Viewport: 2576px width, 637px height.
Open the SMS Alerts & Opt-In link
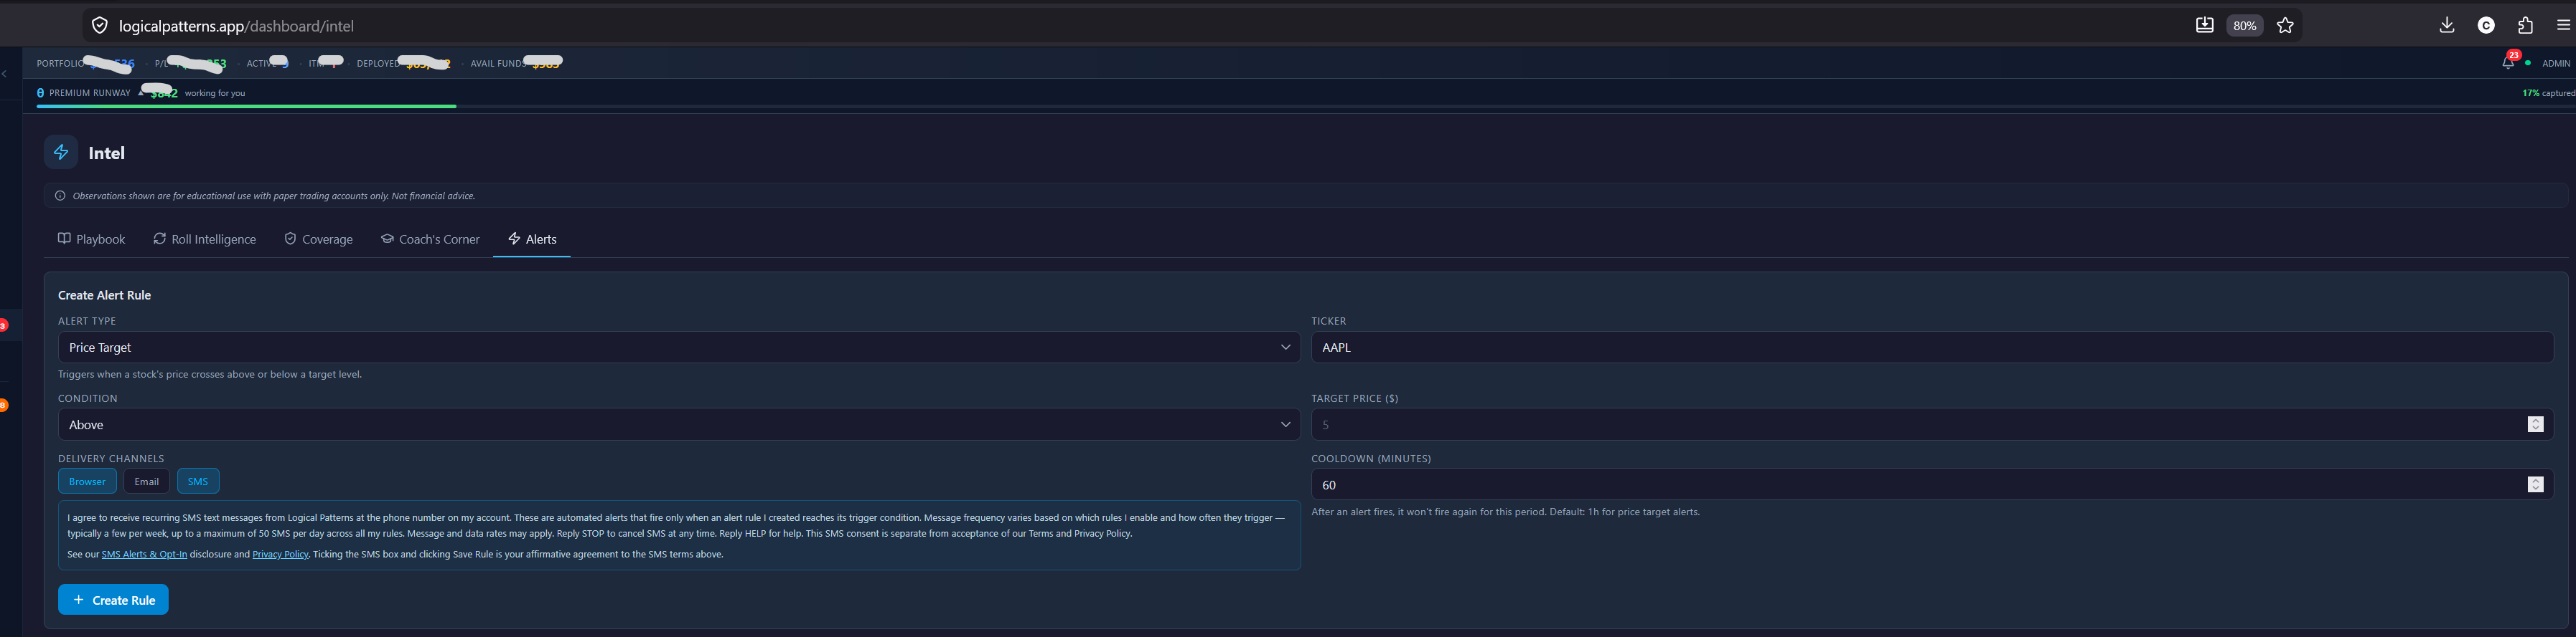pos(144,554)
